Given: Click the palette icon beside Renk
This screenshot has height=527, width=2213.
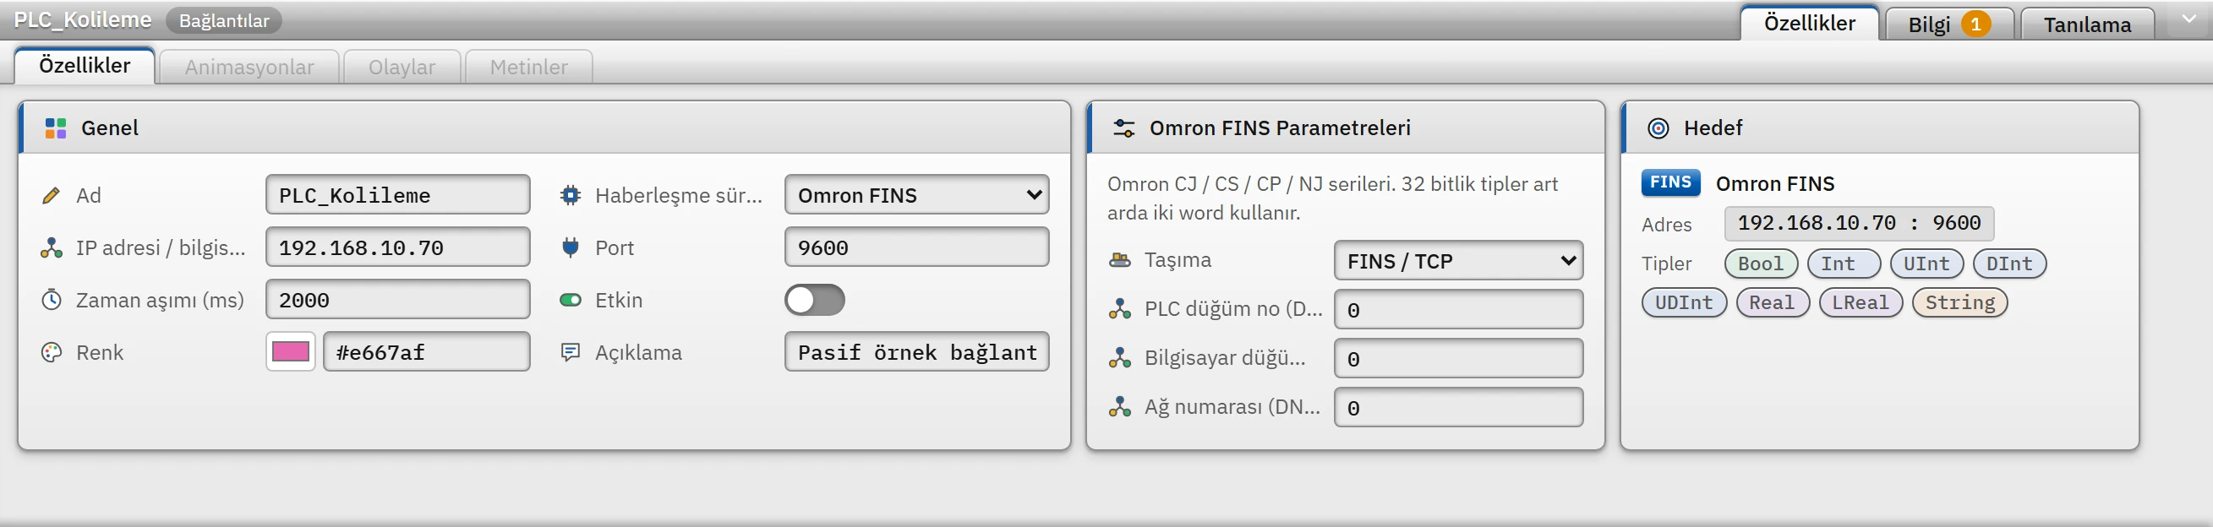Looking at the screenshot, I should [52, 353].
